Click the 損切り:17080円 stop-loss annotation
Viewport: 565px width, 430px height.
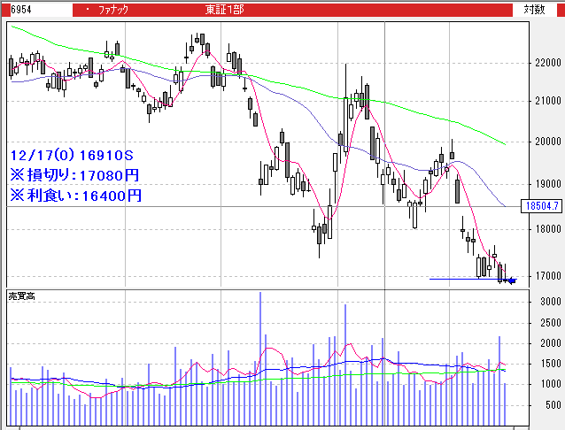(x=75, y=173)
